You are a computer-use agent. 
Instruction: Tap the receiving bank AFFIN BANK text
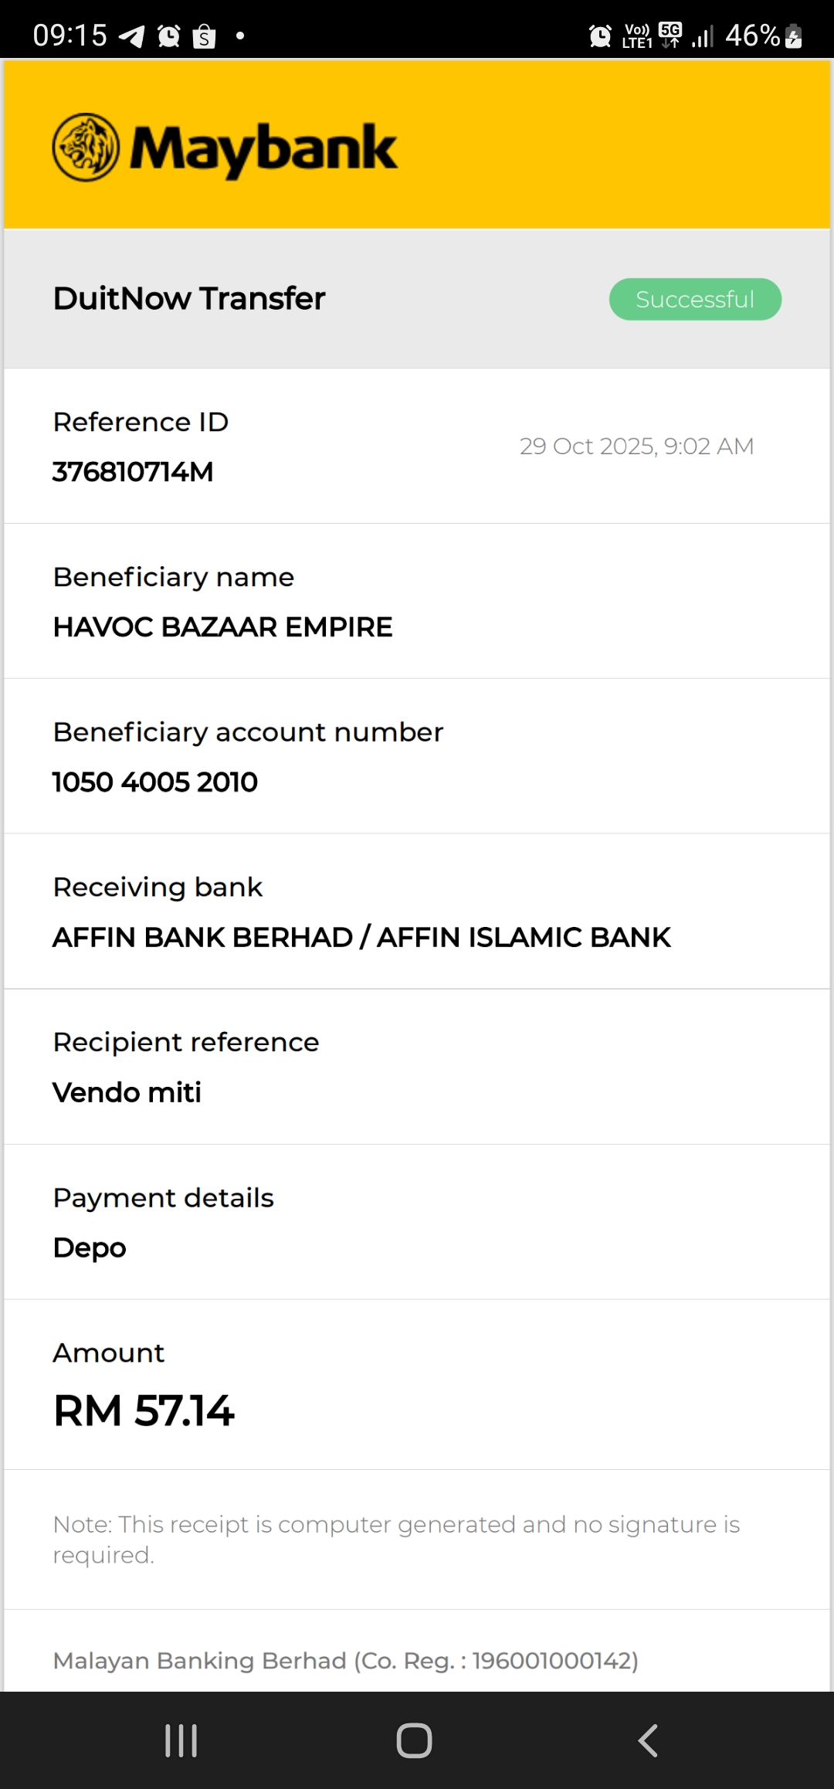[361, 937]
